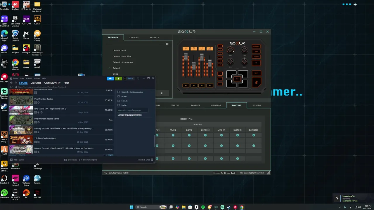The image size is (374, 210).
Task: Mute the Music fader channel on GoXLR device
Action: [194, 85]
